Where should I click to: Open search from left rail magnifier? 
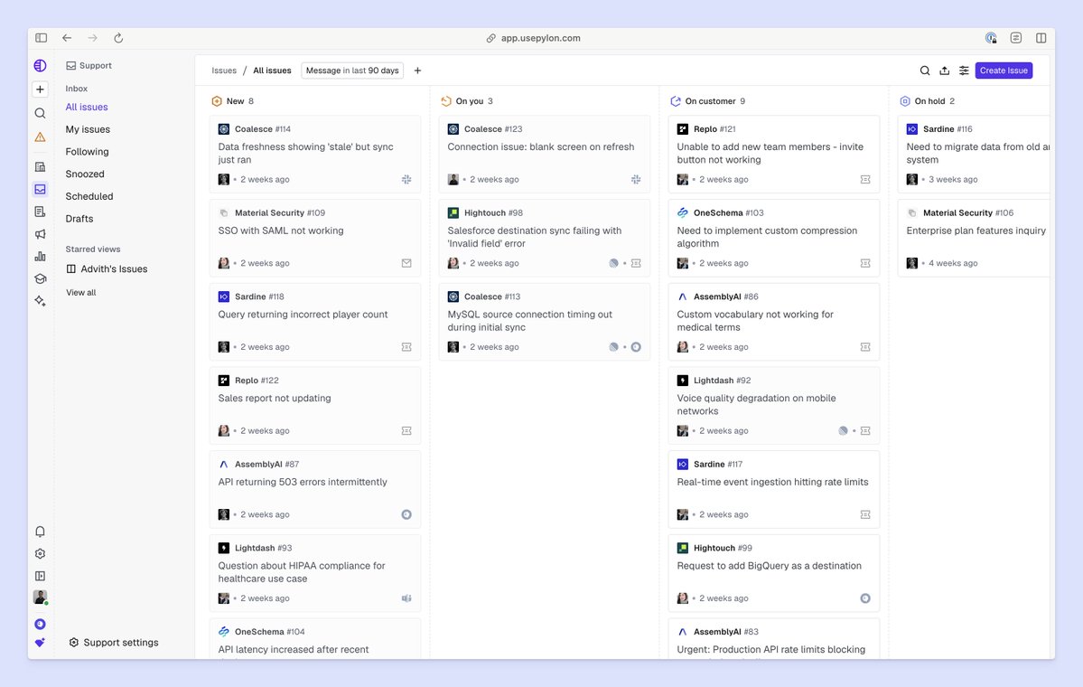pos(40,113)
